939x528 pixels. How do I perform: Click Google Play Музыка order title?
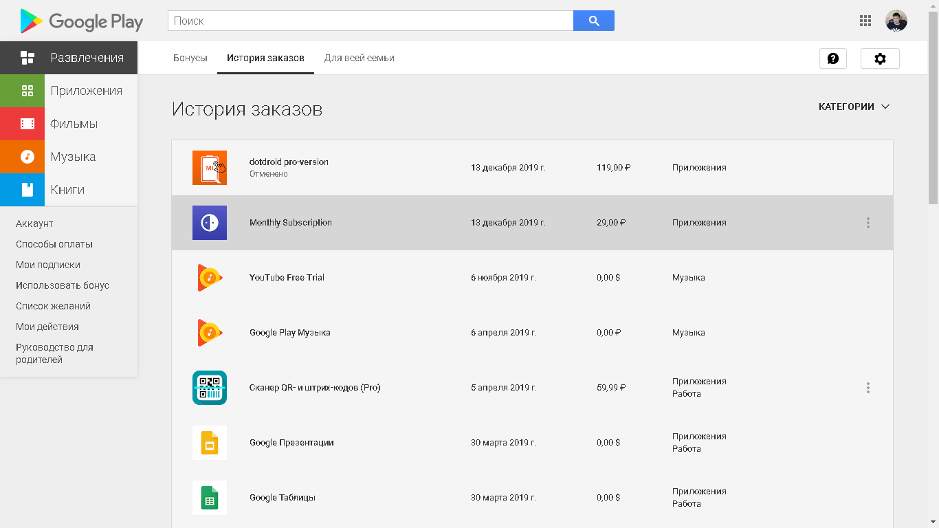[x=290, y=333]
